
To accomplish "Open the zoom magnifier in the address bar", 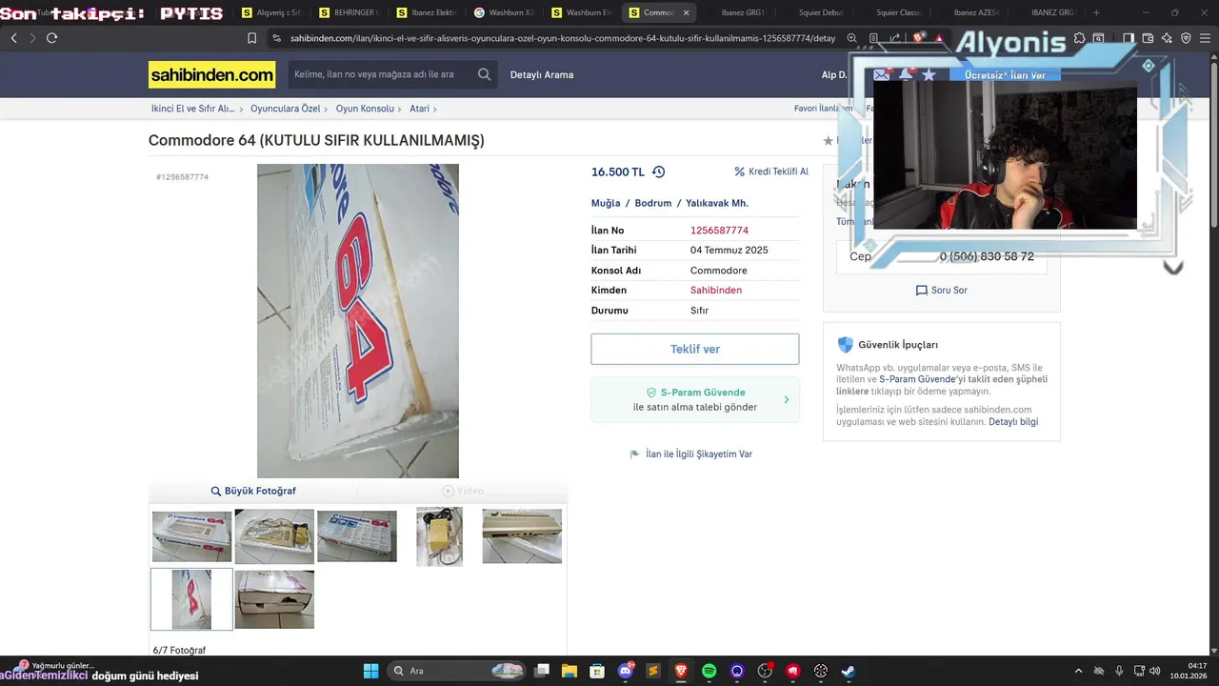I will click(851, 38).
